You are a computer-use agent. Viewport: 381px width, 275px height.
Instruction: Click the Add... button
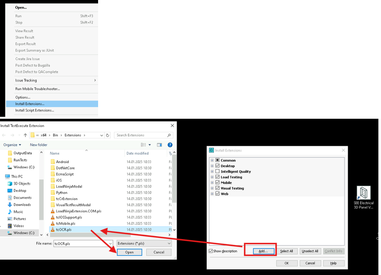click(263, 251)
